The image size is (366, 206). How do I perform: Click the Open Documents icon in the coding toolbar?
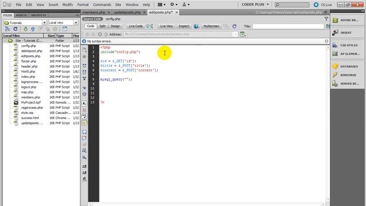click(84, 50)
